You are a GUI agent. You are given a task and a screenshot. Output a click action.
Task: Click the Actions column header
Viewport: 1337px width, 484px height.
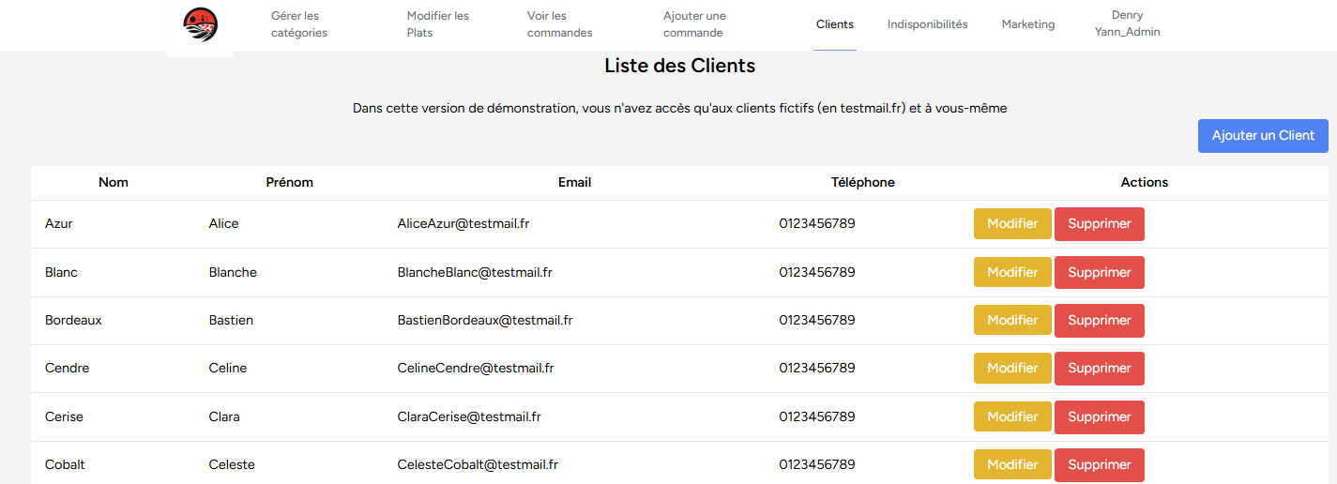pyautogui.click(x=1145, y=183)
